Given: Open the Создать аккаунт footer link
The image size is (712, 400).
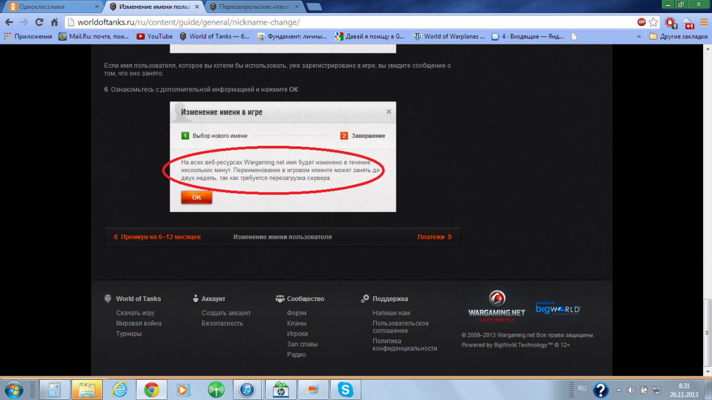Looking at the screenshot, I should coord(226,313).
